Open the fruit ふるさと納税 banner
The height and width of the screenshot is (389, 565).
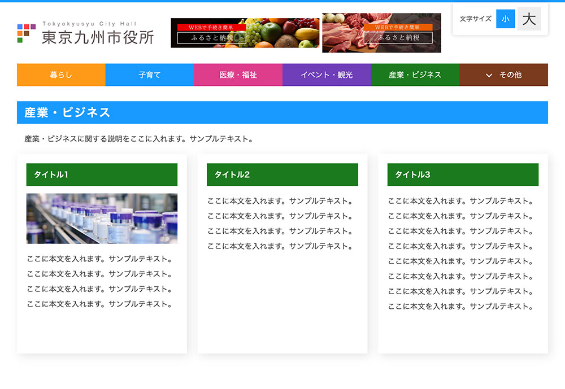[x=245, y=33]
